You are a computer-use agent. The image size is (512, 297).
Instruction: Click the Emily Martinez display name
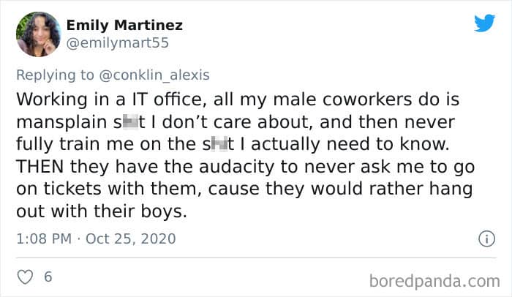coord(124,26)
